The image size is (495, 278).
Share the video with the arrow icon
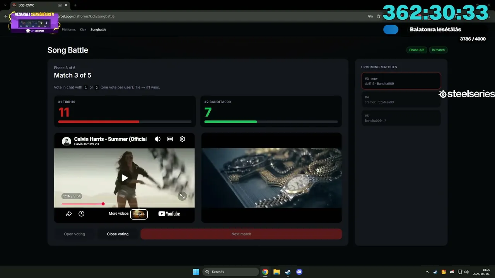coord(69,214)
